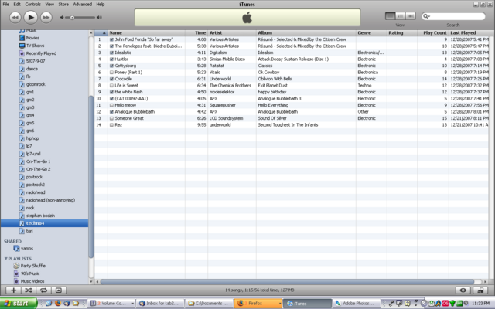Click the search magnifier dropdown icon

(x=426, y=16)
